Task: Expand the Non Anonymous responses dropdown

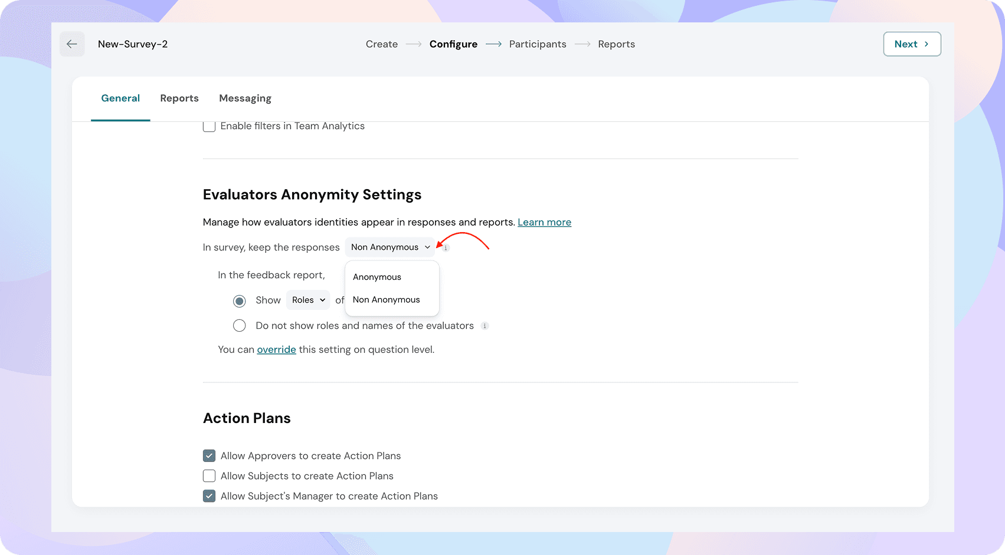Action: pos(390,247)
